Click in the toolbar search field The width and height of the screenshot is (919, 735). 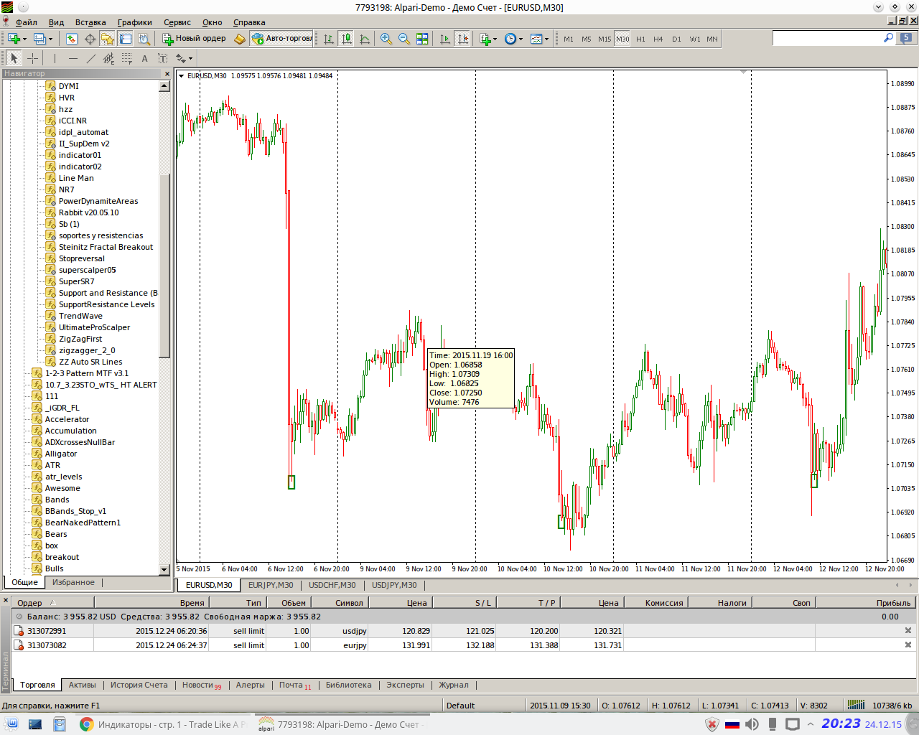(826, 38)
